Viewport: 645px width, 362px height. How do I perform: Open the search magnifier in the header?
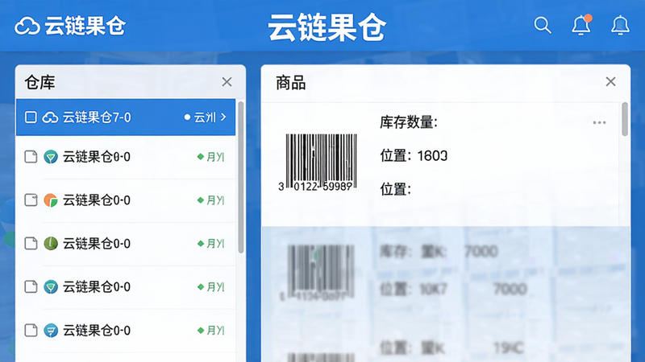pos(542,25)
